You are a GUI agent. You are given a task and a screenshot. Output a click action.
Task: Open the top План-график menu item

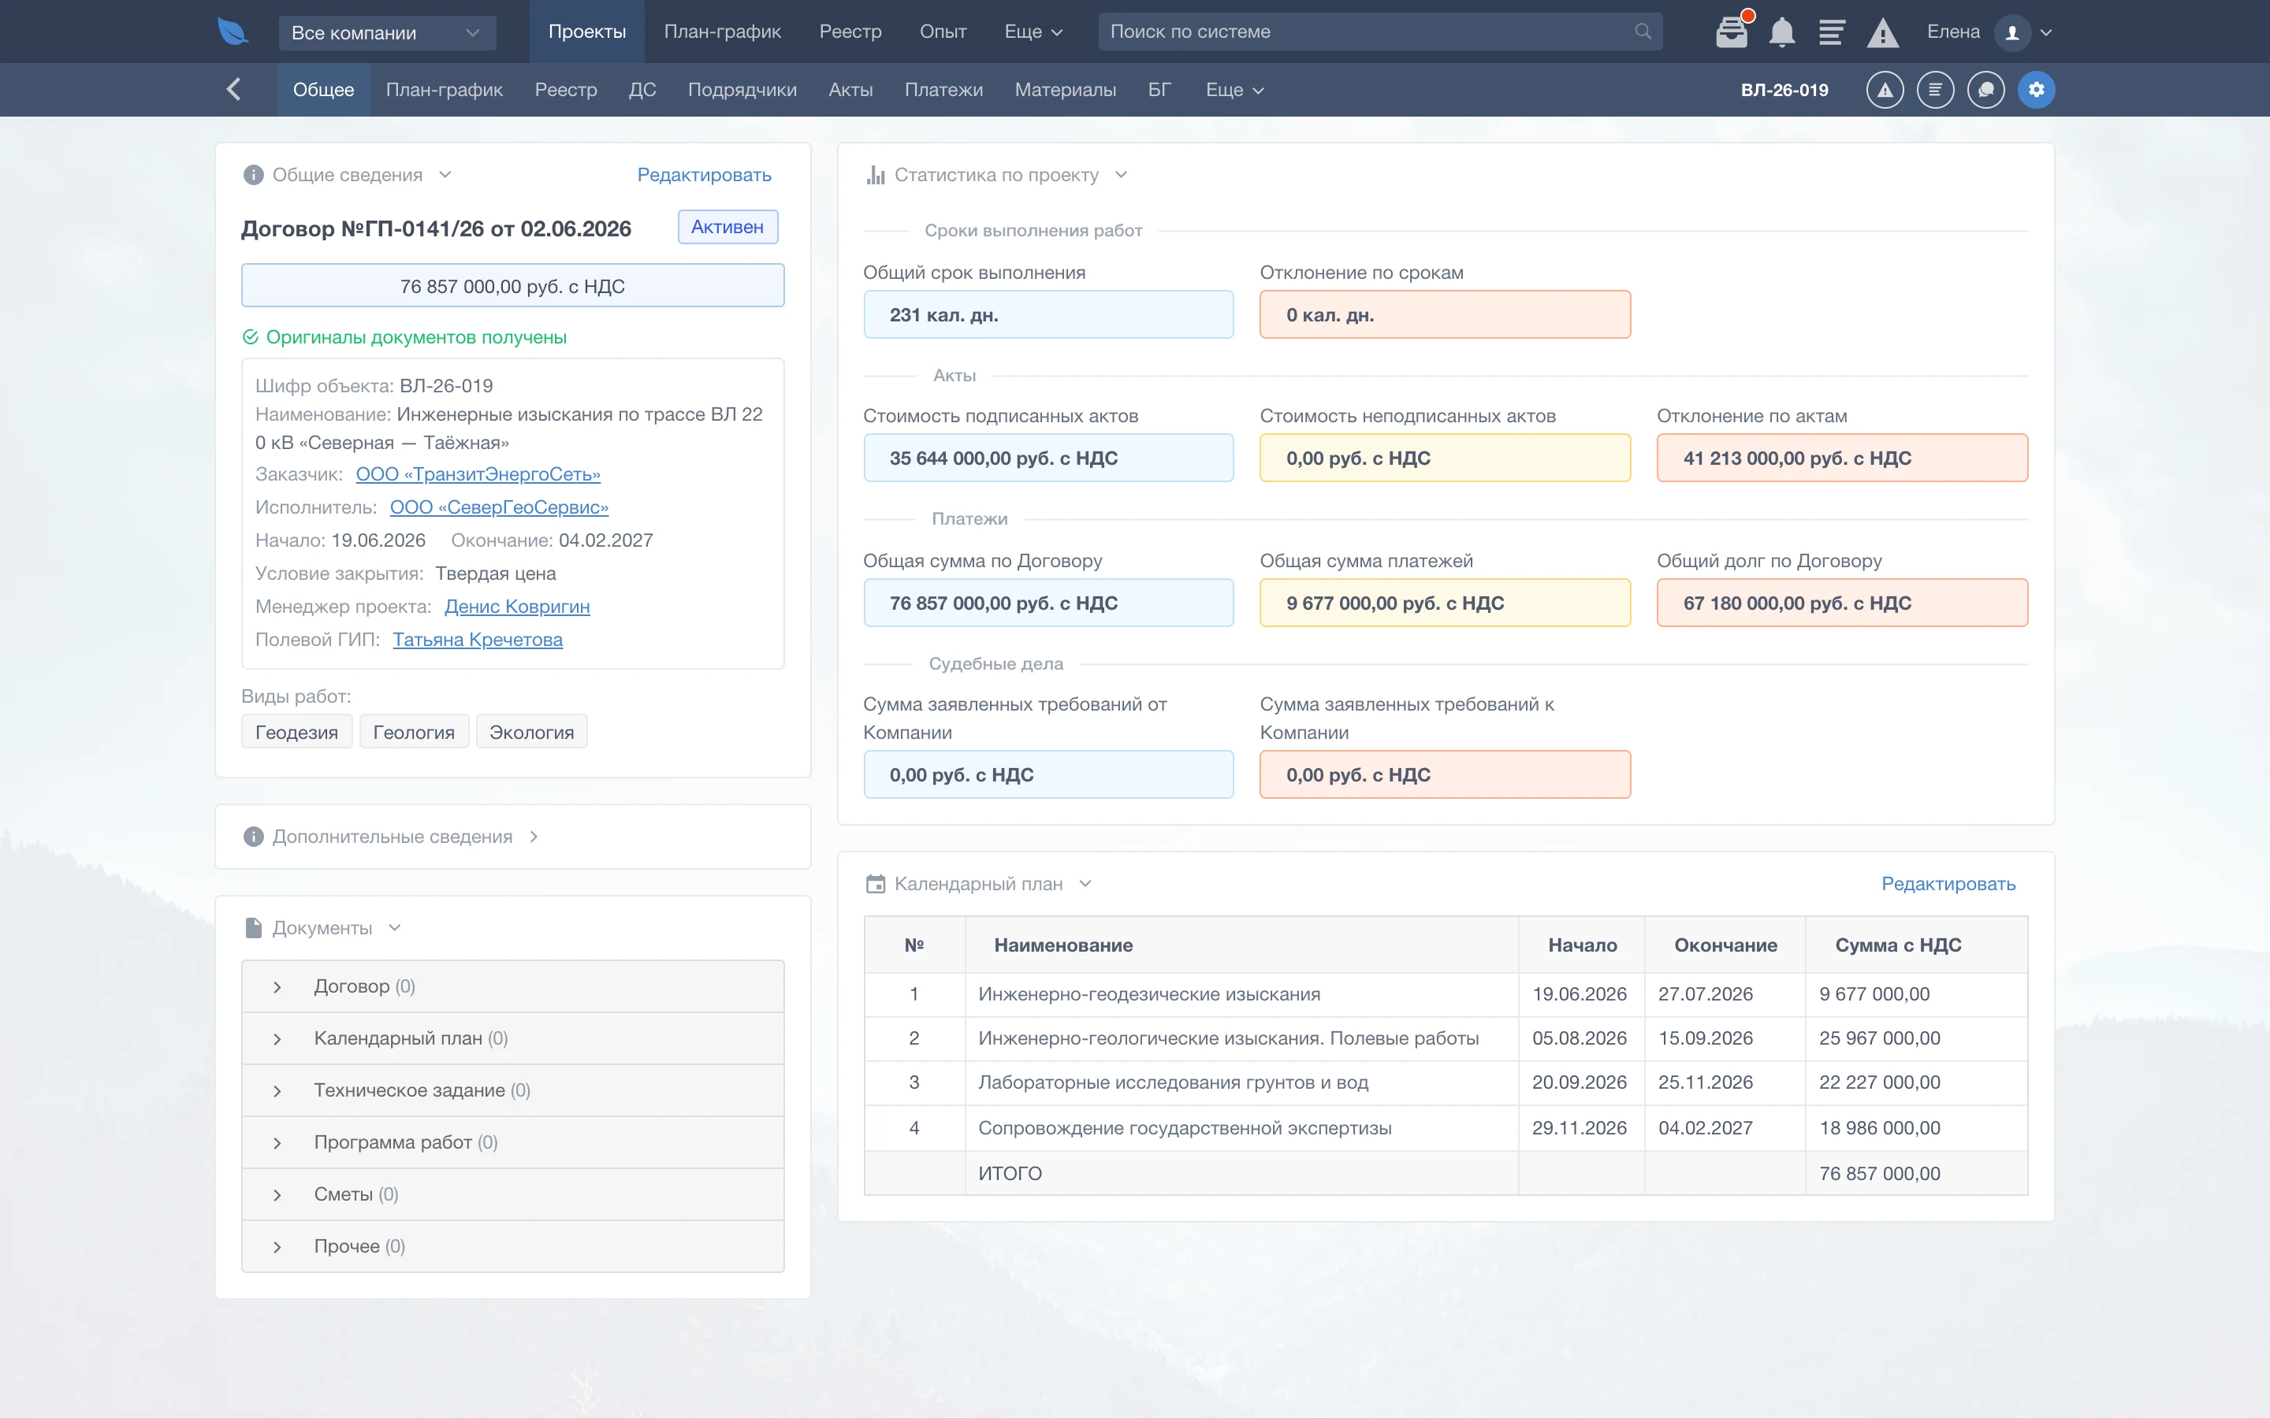pos(722,31)
